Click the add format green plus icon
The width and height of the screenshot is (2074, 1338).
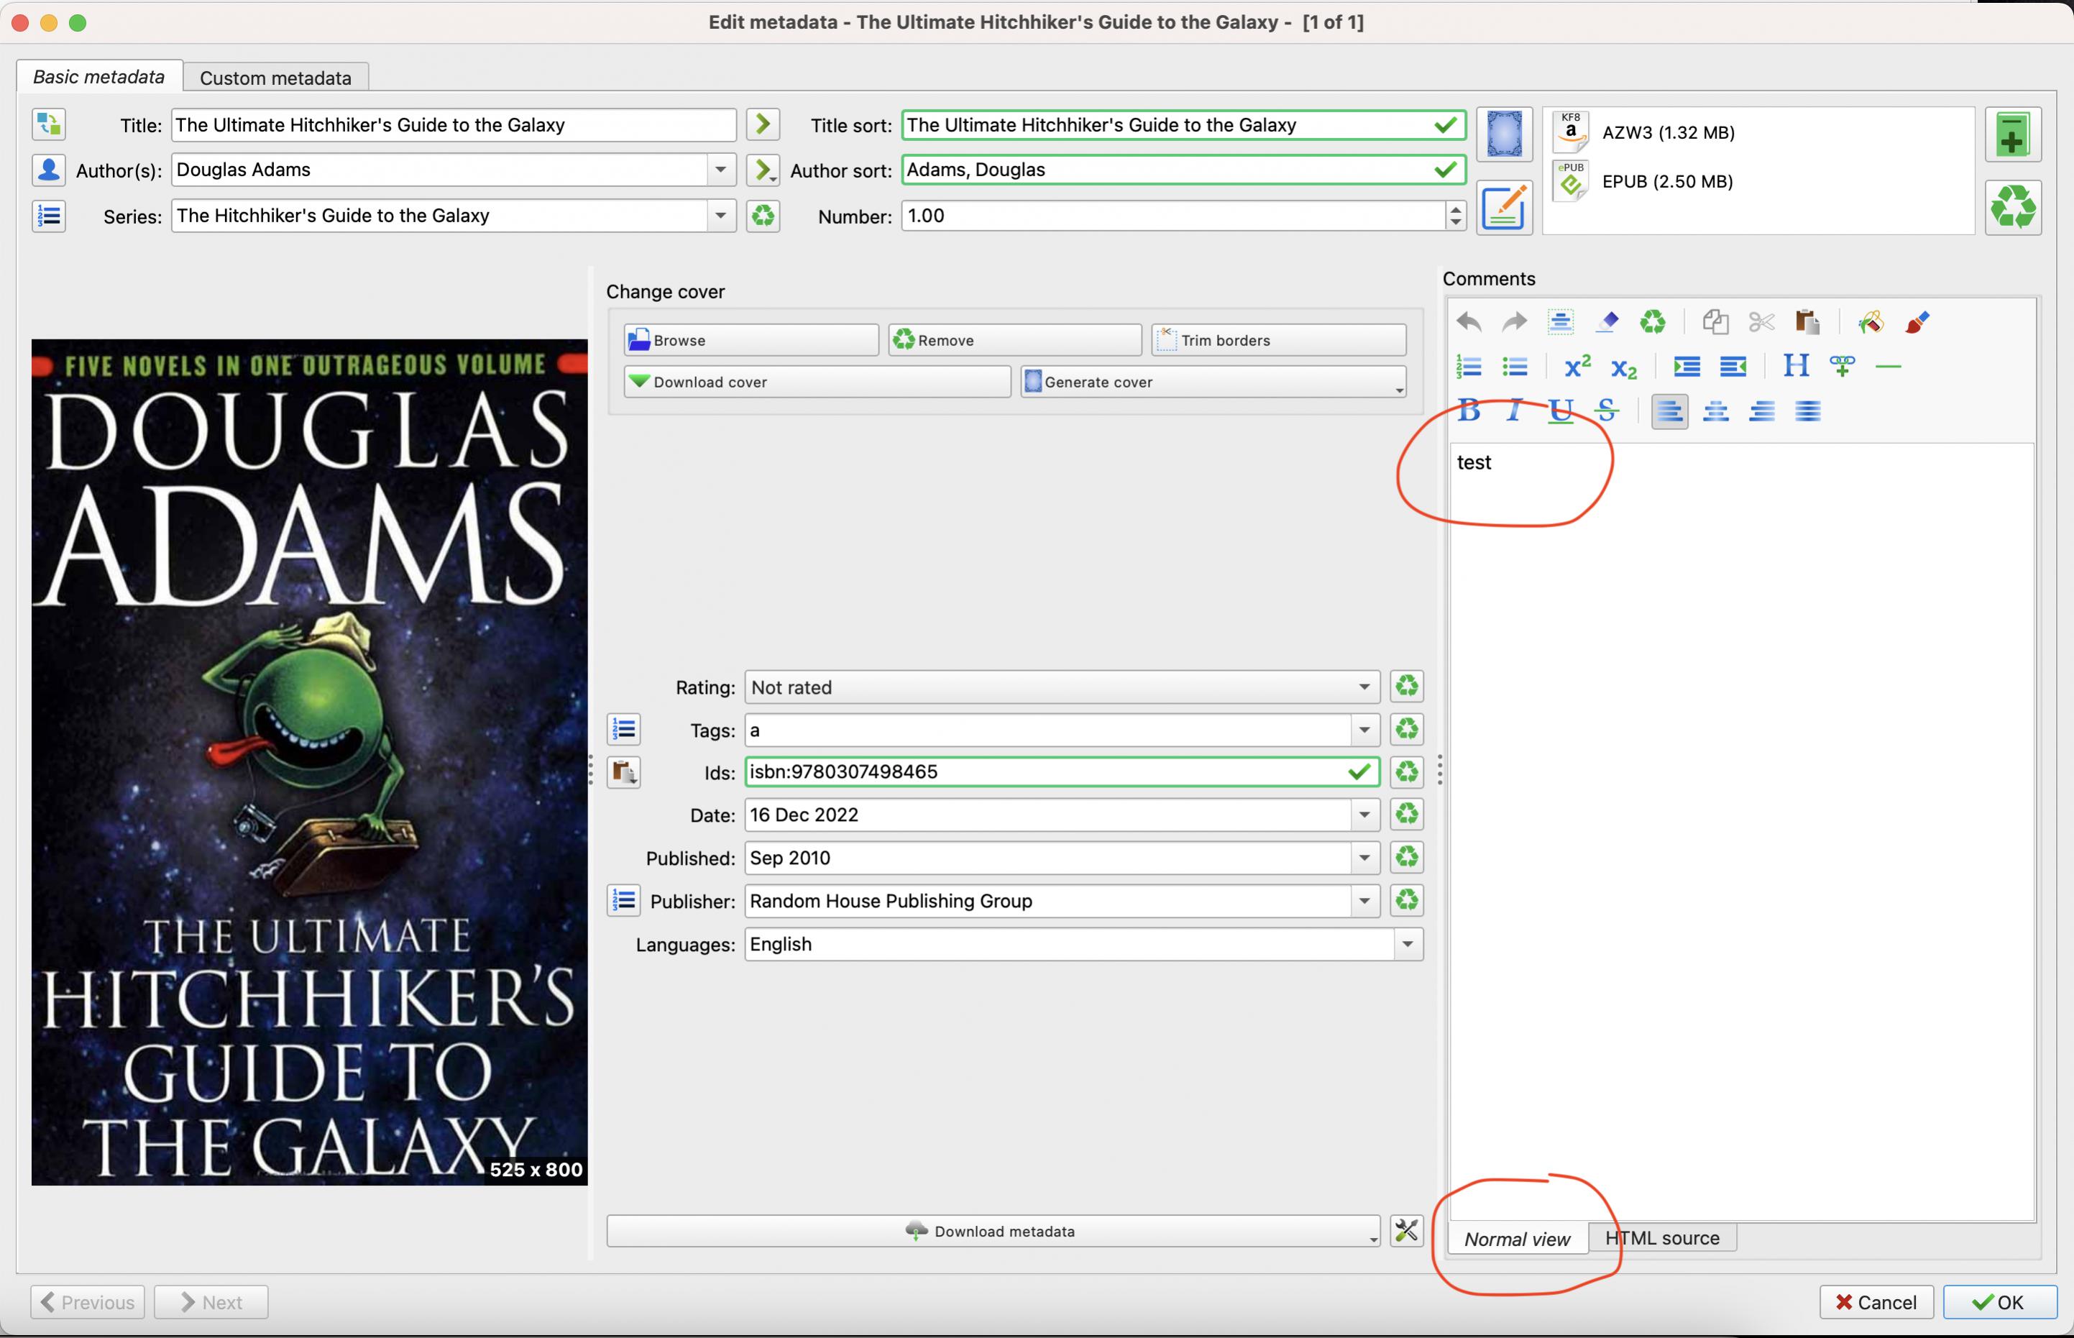2012,136
